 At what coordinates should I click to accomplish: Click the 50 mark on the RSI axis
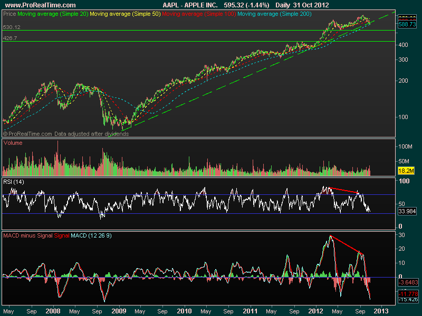coord(402,204)
